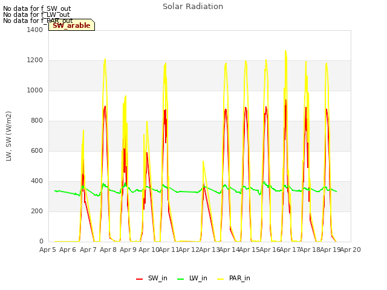Image resolution: width=387 pixels, height=290 pixels.
Task: Click the Apr 5 x-axis date label
Action: pyautogui.click(x=48, y=250)
